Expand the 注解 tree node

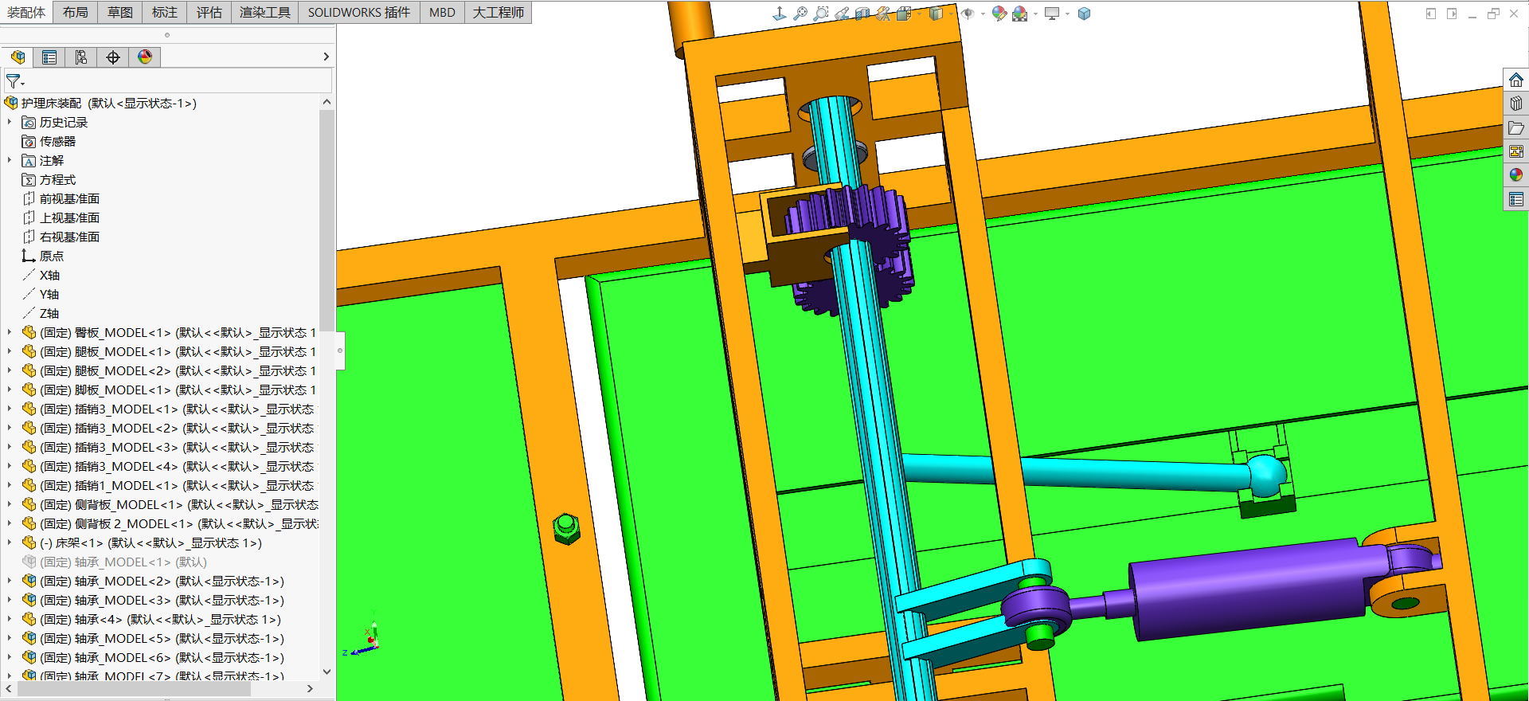click(10, 161)
